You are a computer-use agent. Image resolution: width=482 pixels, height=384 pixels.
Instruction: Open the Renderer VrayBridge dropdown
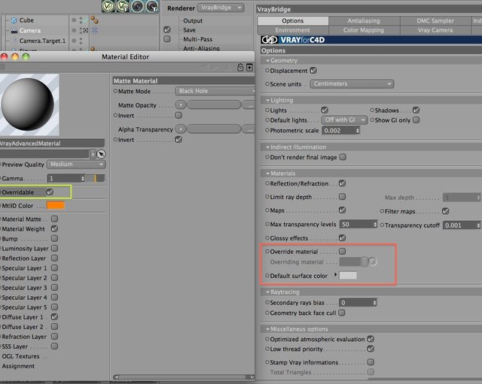221,8
